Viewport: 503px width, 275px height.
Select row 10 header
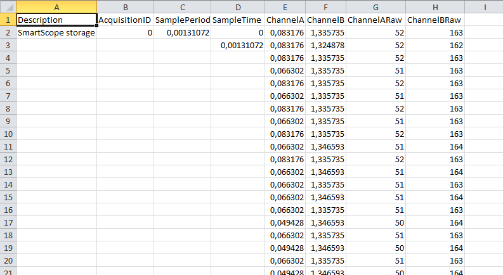(8, 134)
